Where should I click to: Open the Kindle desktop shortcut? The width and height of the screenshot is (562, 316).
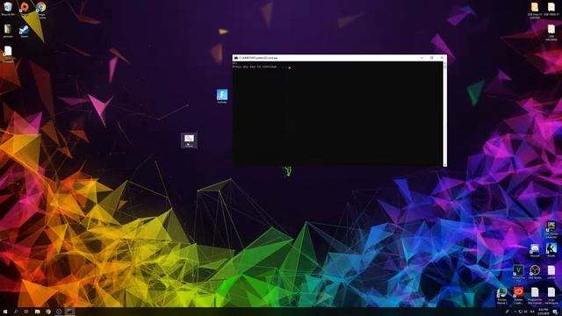tap(551, 250)
